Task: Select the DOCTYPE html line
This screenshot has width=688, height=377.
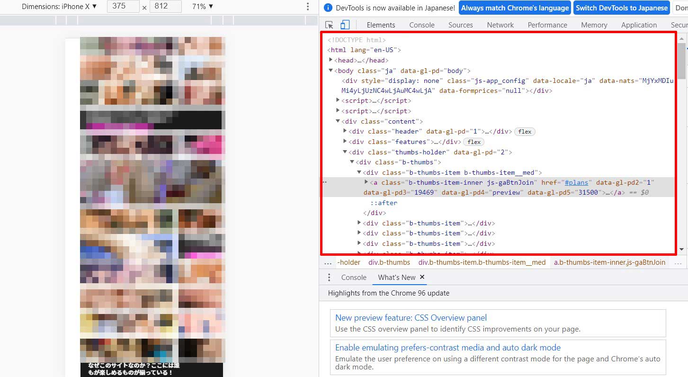Action: pos(357,40)
